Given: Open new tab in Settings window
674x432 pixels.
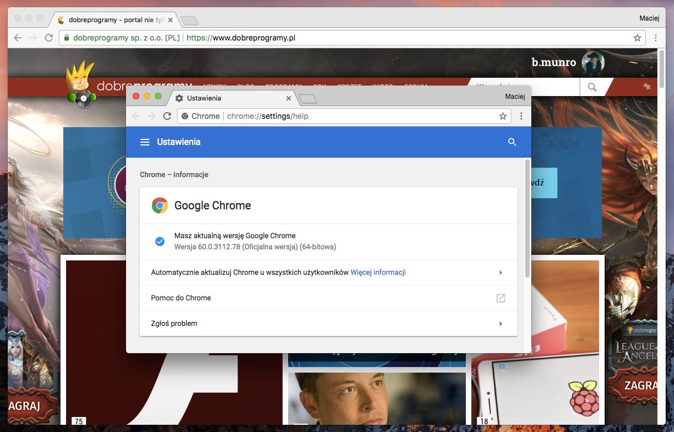Looking at the screenshot, I should 308,99.
